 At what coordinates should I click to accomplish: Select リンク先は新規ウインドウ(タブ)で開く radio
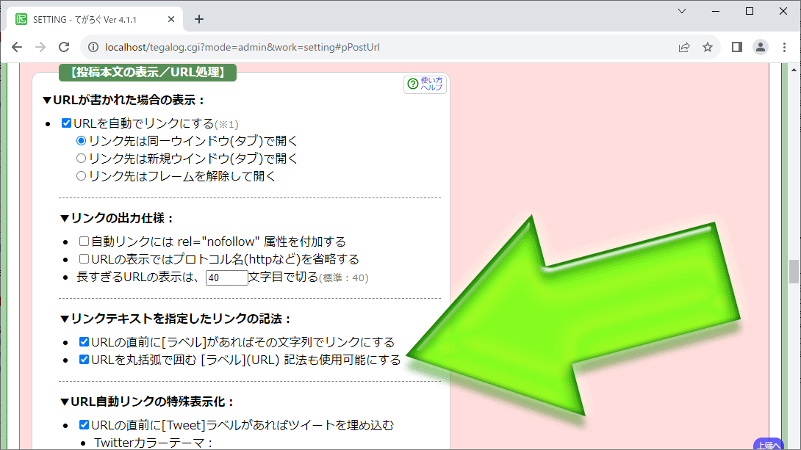pyautogui.click(x=81, y=158)
